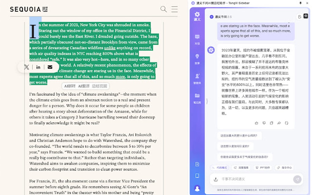The width and height of the screenshot is (312, 195).
Task: Choose 总结页面 in the selection popup
Action: [99, 86]
